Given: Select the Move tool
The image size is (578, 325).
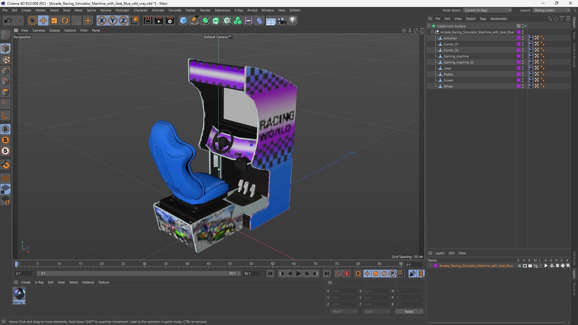Looking at the screenshot, I should coord(43,20).
